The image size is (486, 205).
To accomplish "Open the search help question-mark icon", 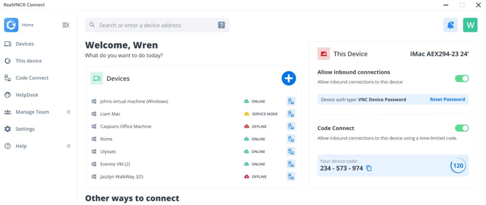I will [x=221, y=25].
